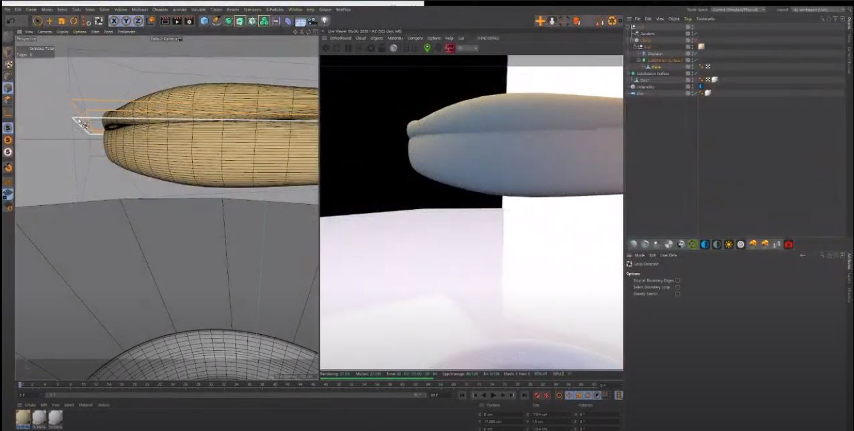Image resolution: width=854 pixels, height=431 pixels.
Task: Expand the top-level Subdivision Surface object
Action: (x=629, y=73)
